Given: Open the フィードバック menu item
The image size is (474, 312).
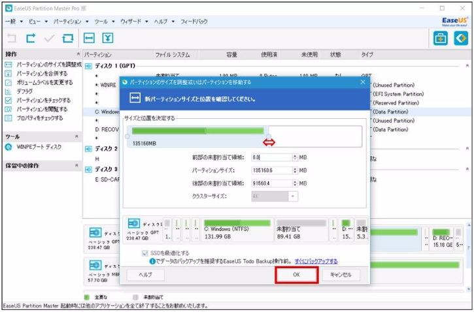Looking at the screenshot, I should pos(194,22).
